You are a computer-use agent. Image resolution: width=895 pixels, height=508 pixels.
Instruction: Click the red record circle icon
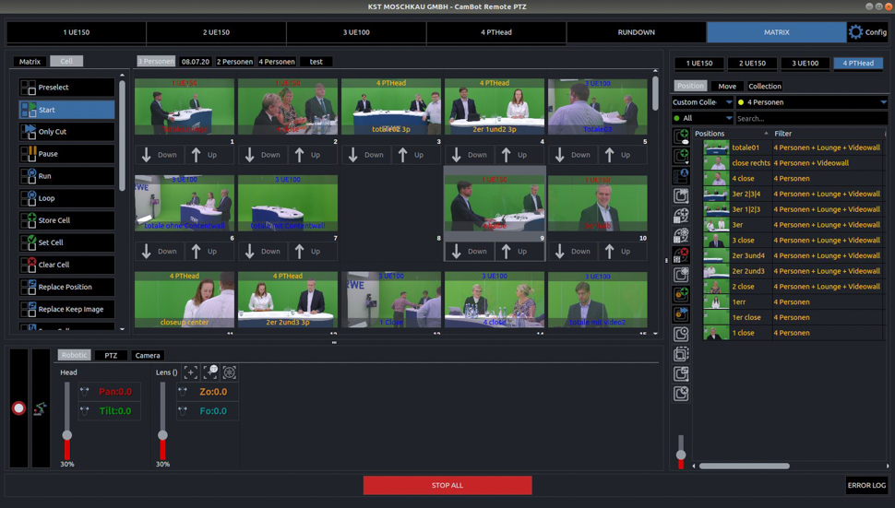pyautogui.click(x=18, y=408)
